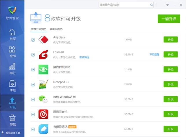Click 暂无软件下载 status text

[x=13, y=133]
